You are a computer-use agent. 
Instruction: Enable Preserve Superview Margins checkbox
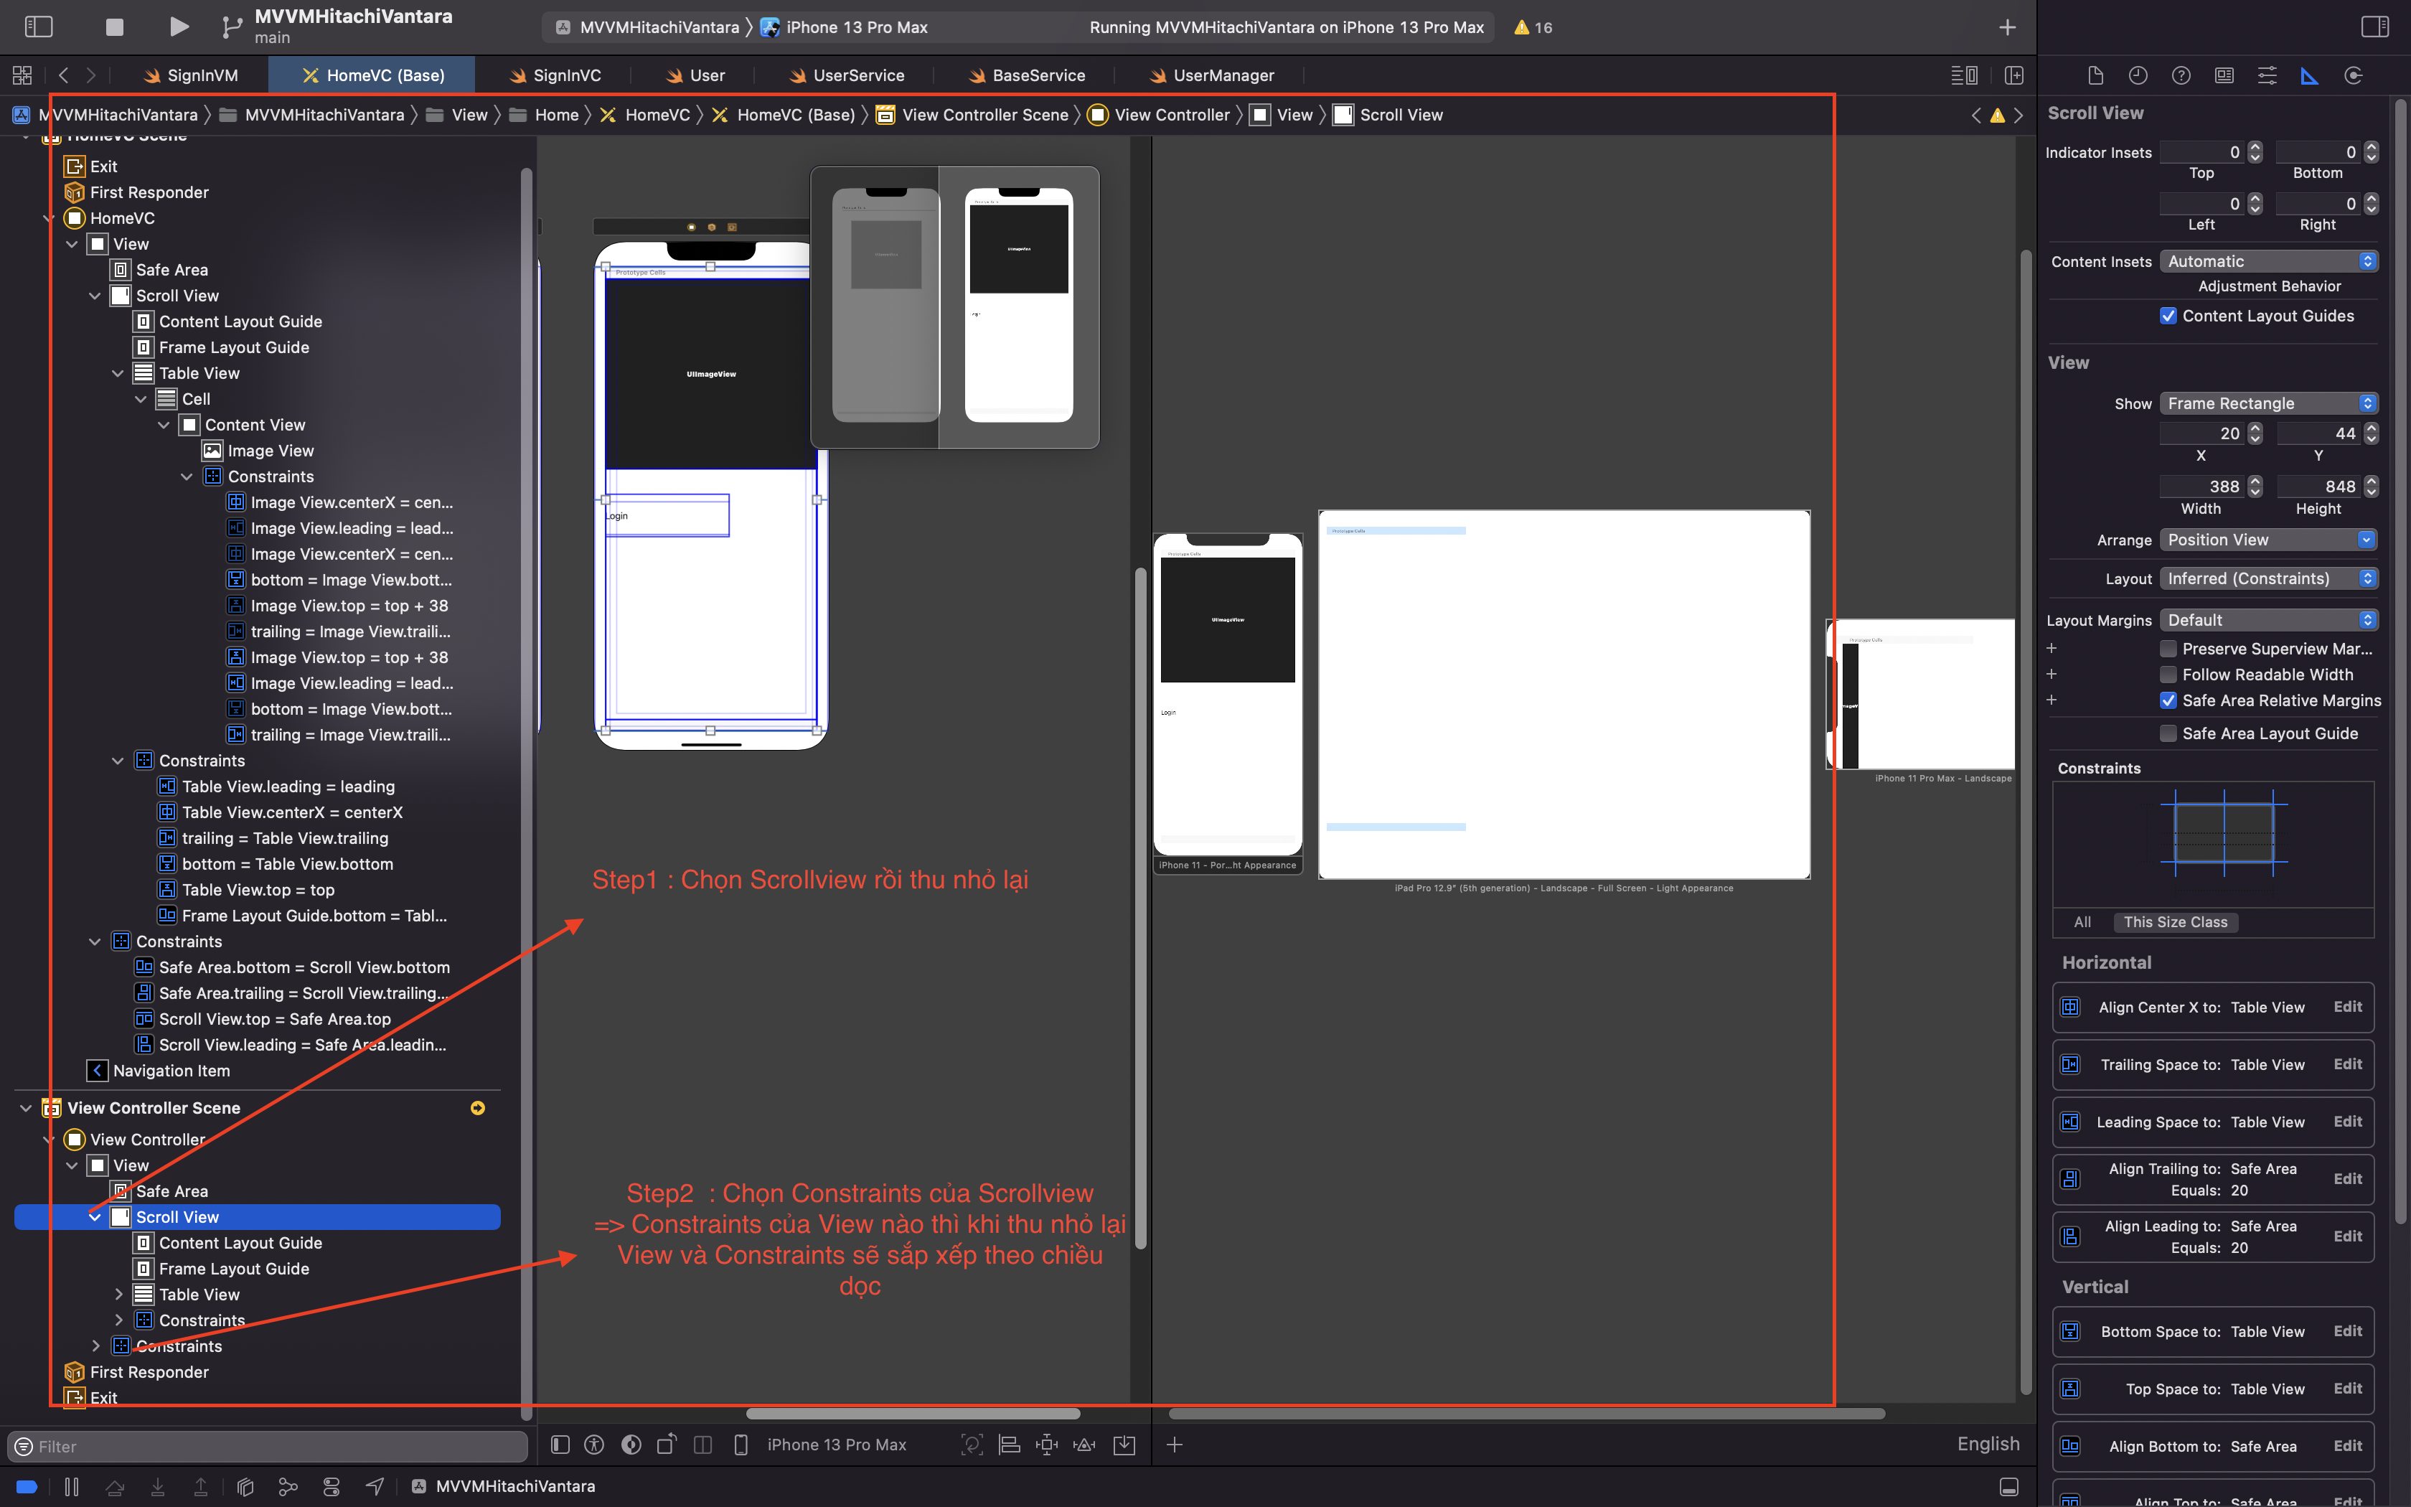click(2168, 649)
